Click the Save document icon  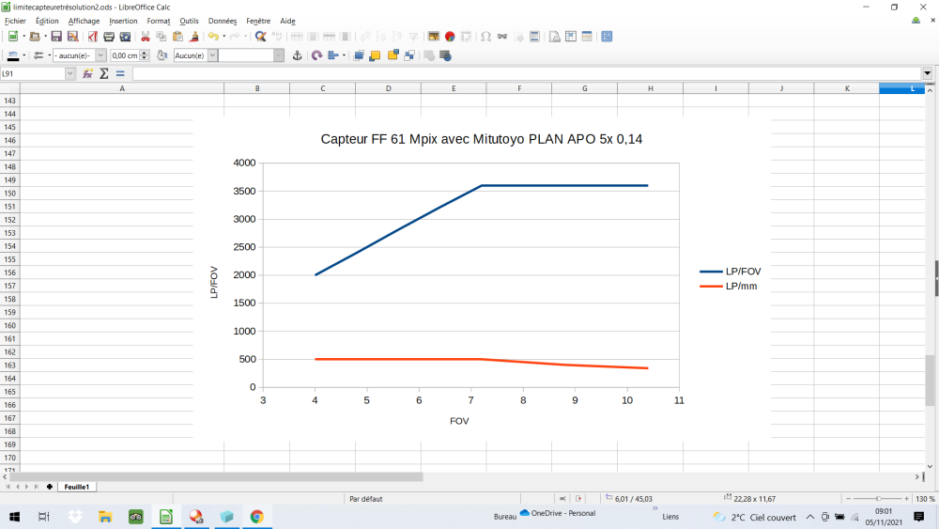click(x=56, y=37)
